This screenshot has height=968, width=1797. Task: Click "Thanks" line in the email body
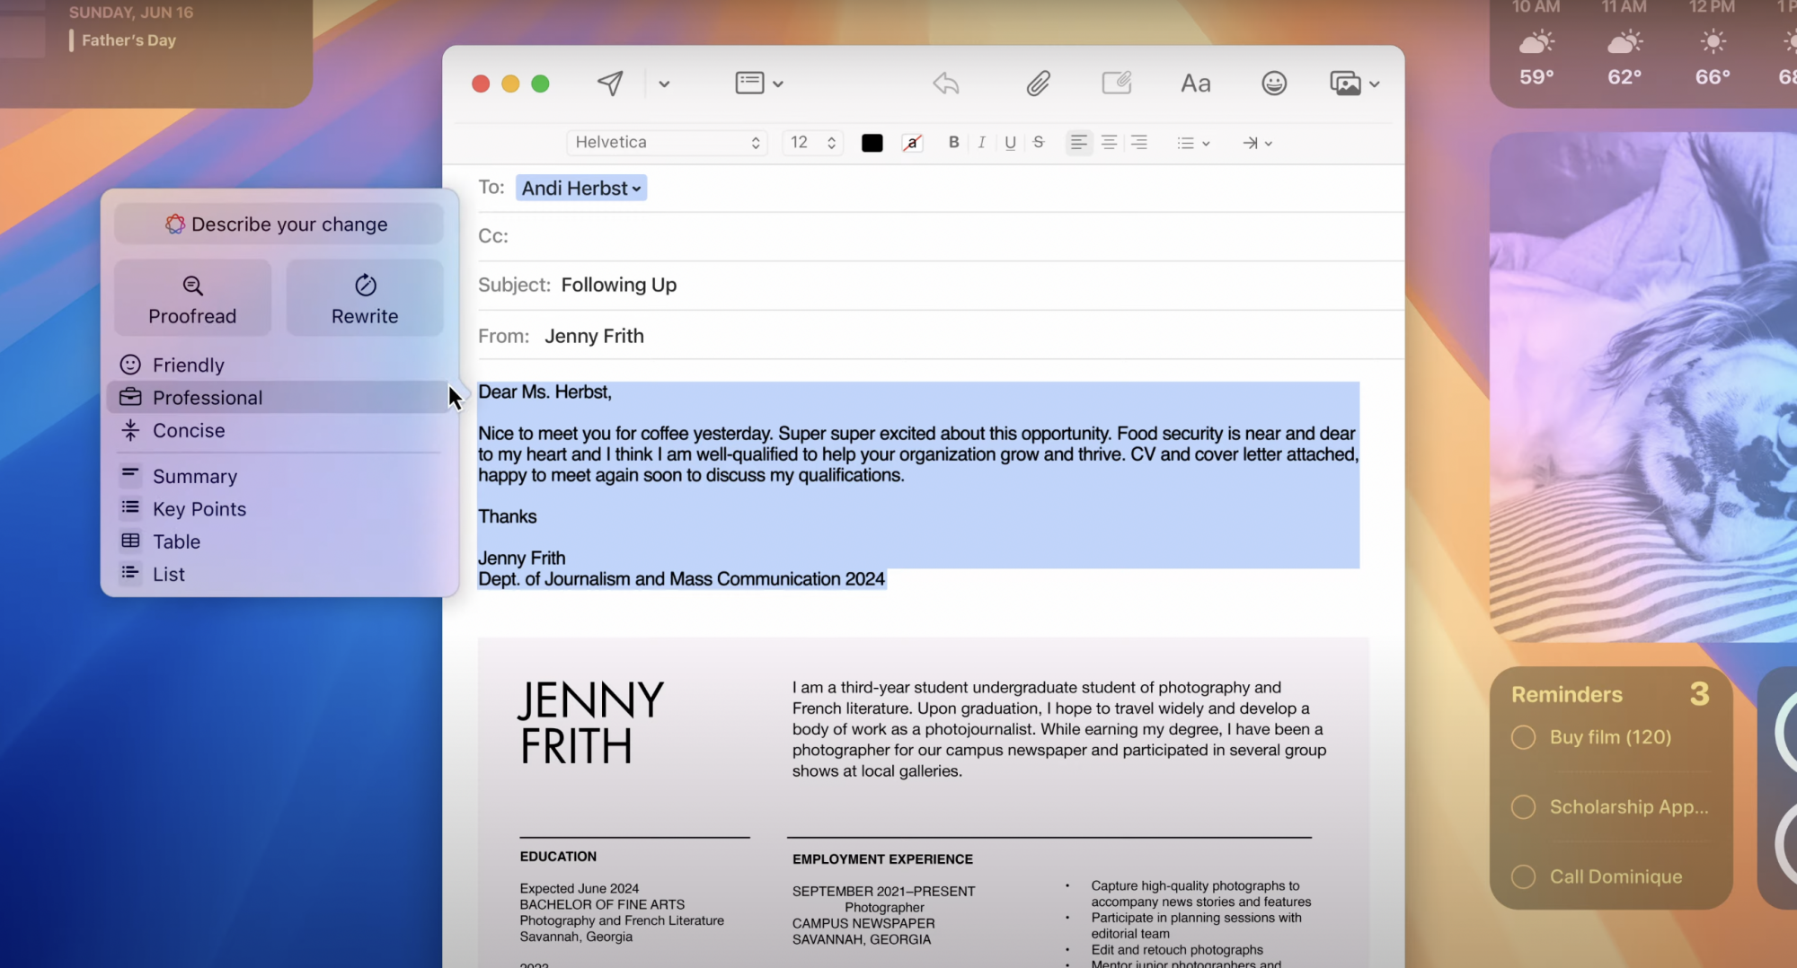[508, 516]
